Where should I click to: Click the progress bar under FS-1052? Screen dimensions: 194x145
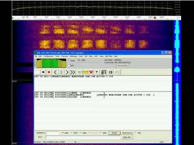[89, 63]
